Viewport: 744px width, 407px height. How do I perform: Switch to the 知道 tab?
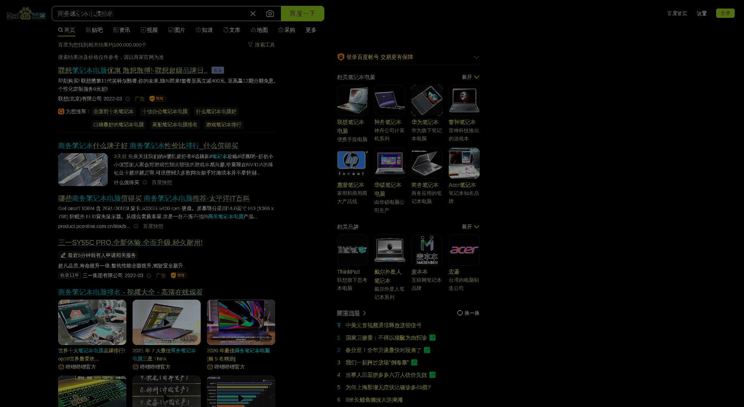pyautogui.click(x=204, y=30)
